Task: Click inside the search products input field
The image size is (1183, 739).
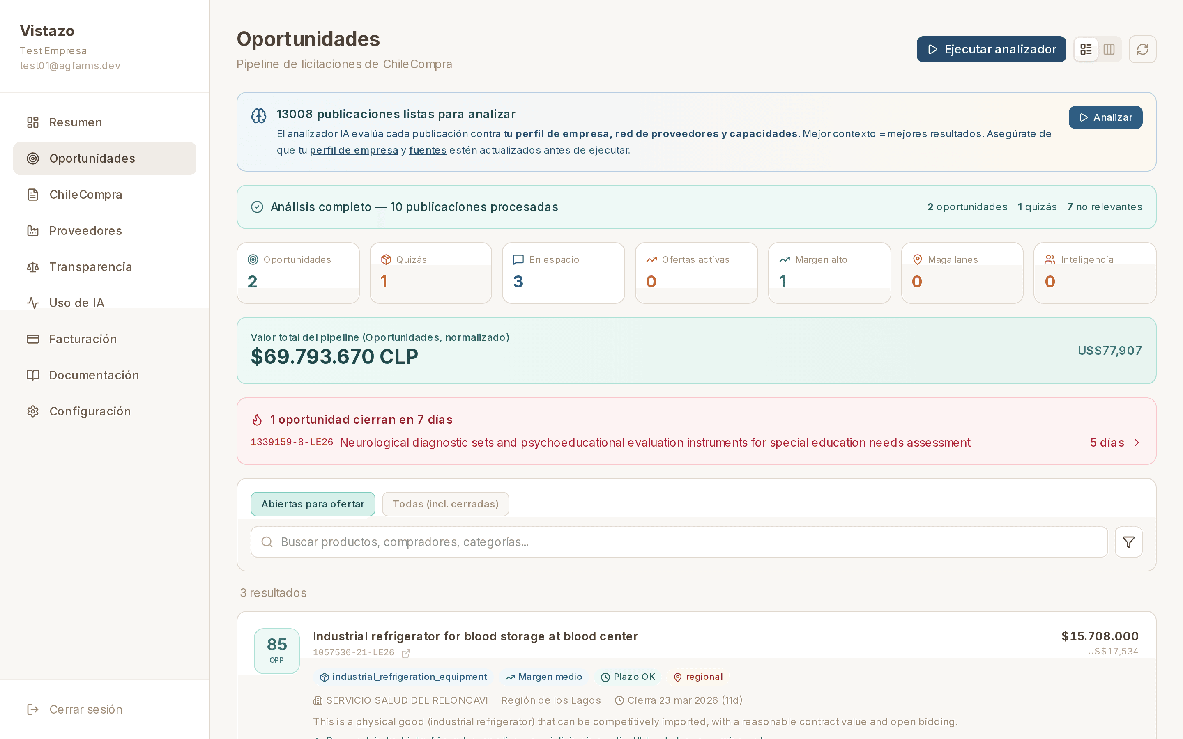Action: click(587, 542)
